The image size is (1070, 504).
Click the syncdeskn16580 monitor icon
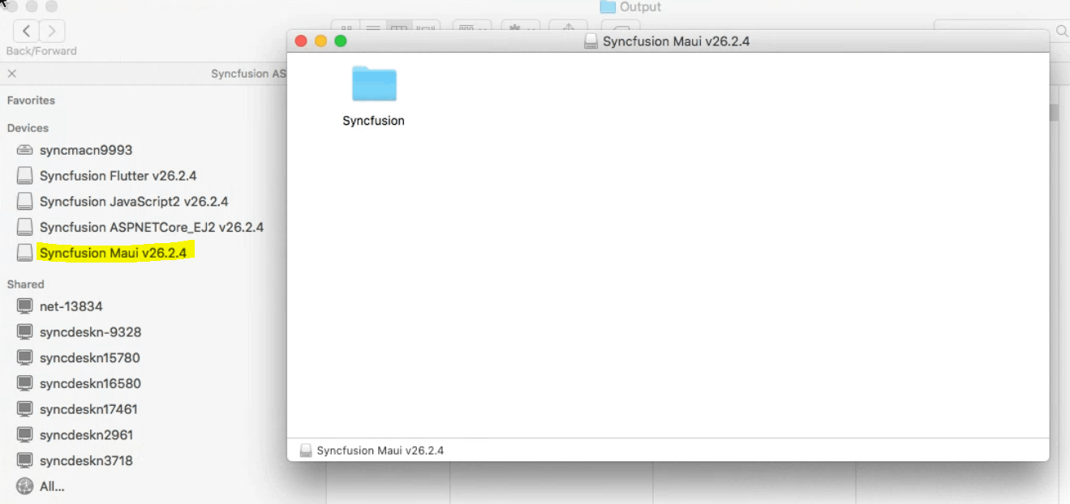click(25, 383)
